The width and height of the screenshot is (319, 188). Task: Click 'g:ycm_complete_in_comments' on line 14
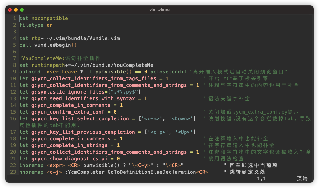tap(71, 105)
